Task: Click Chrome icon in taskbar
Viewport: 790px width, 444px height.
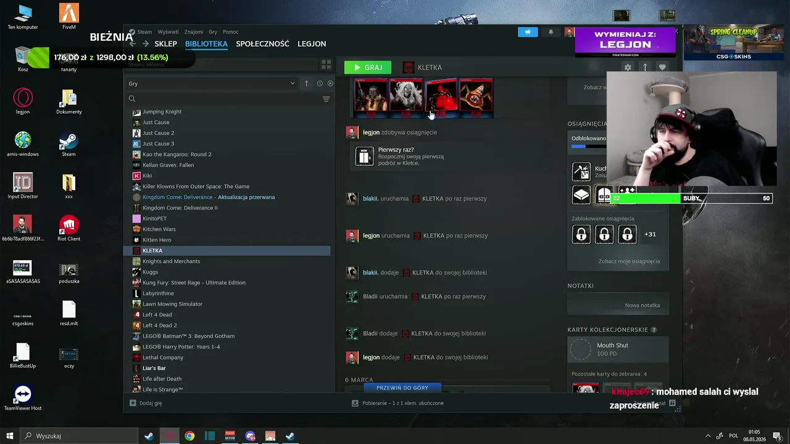Action: coord(189,436)
